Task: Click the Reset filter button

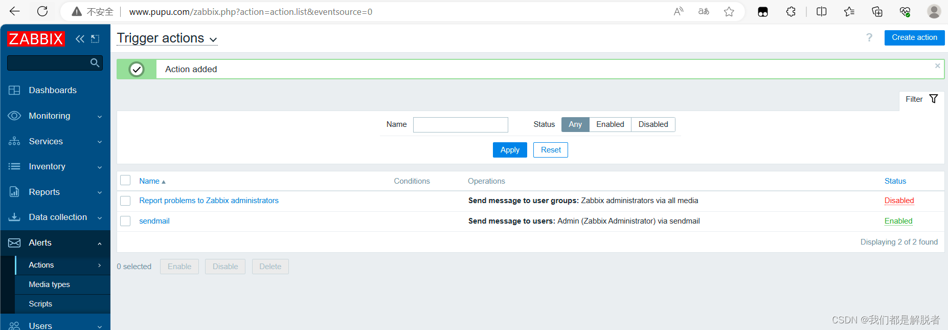Action: [x=551, y=150]
